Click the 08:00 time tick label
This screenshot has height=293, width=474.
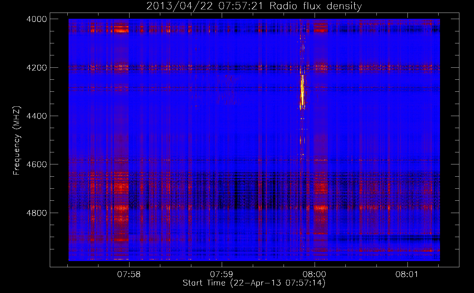[315, 275]
